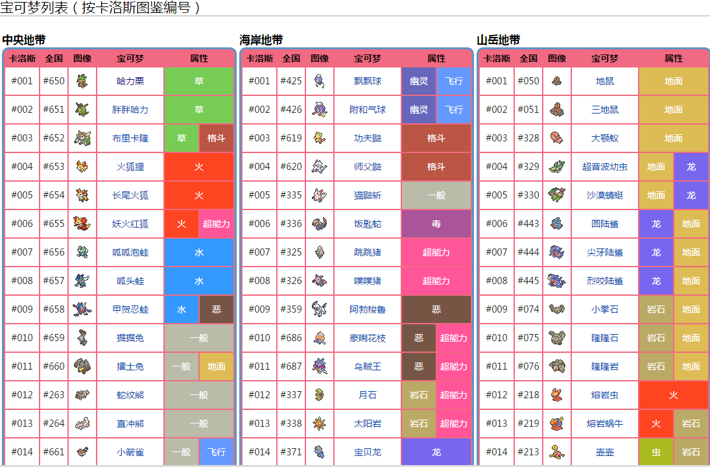Click the 太阳岩 sprite icon
The image size is (710, 467).
tap(319, 424)
